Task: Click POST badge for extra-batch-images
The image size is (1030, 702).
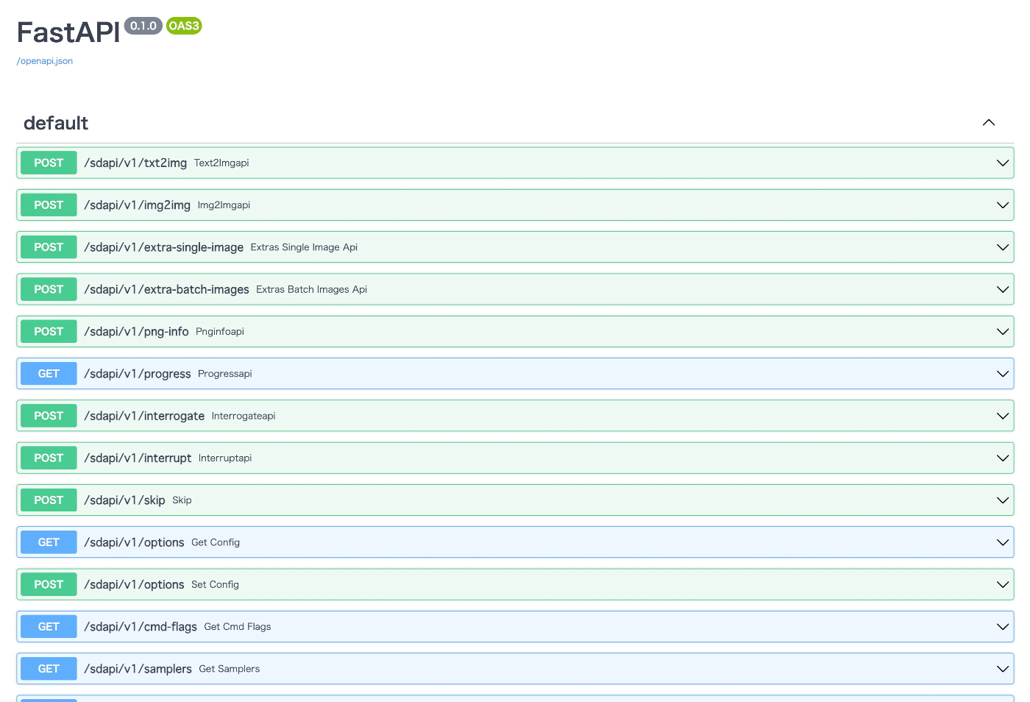Action: [49, 289]
